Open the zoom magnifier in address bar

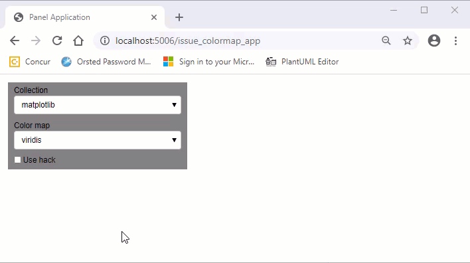pyautogui.click(x=386, y=41)
